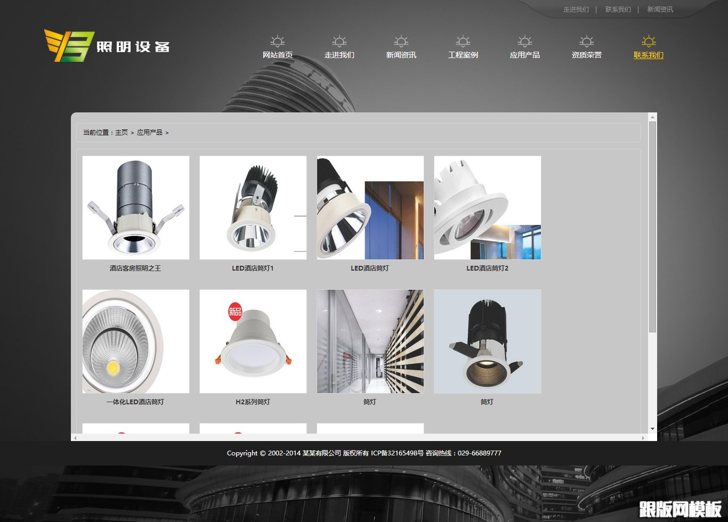728x522 pixels.
Task: Open the 走进我们 main menu label
Action: (339, 55)
